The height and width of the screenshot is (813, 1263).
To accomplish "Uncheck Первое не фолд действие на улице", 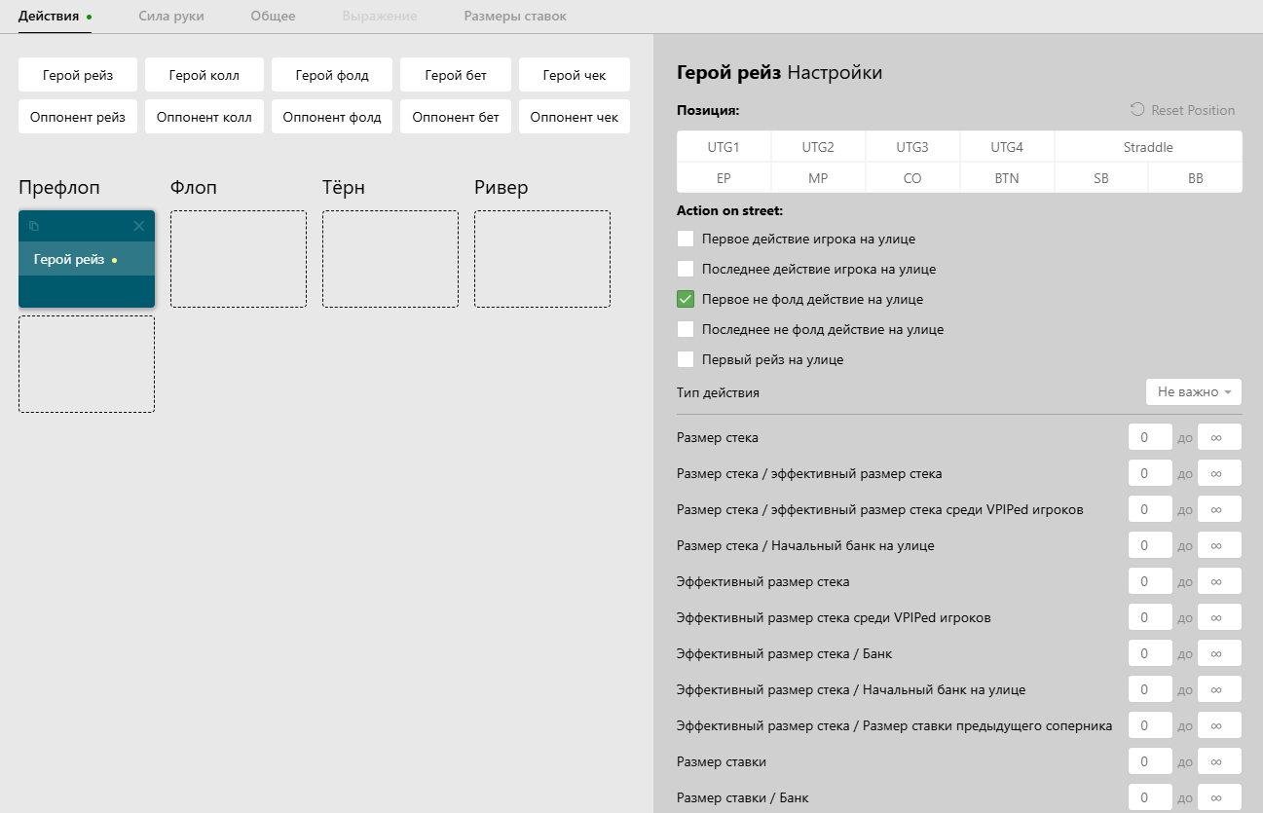I will tap(686, 299).
